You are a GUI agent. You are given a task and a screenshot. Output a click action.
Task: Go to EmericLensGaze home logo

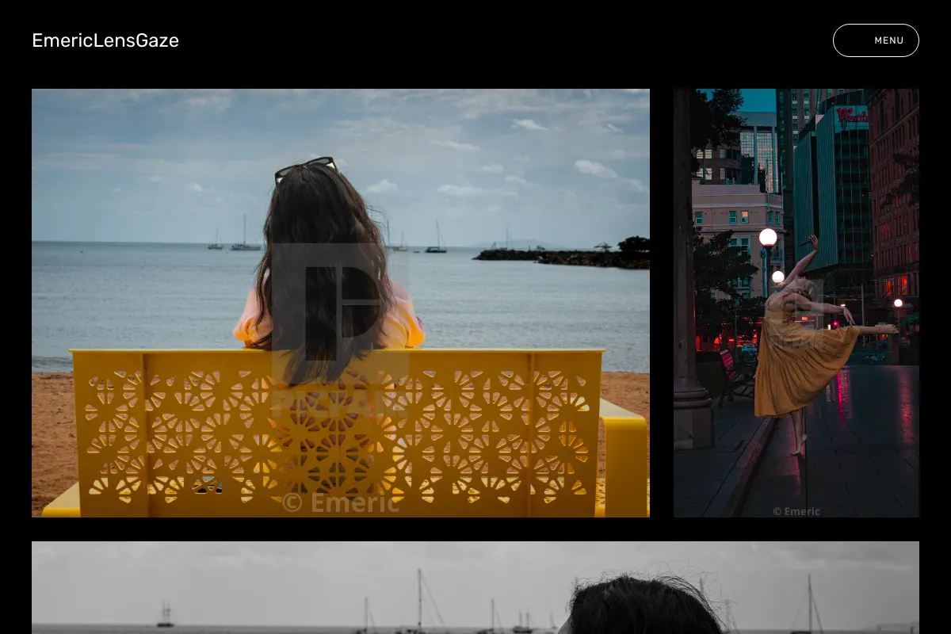tap(105, 40)
